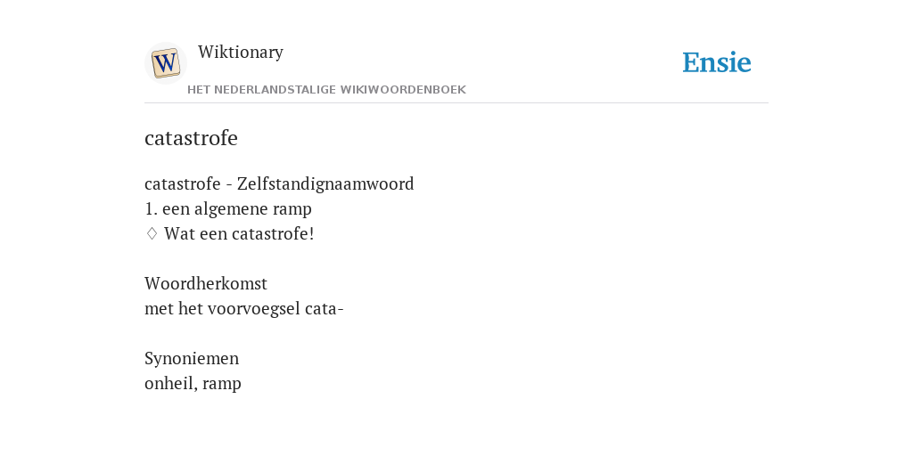Click the diamond bullet before example sentence

click(152, 234)
